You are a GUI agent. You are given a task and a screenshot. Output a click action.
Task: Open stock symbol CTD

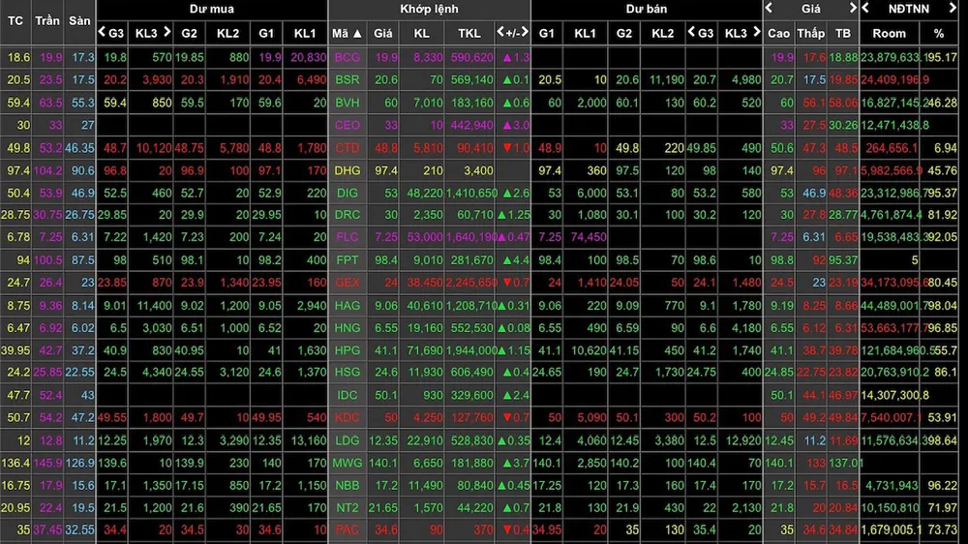click(x=347, y=147)
